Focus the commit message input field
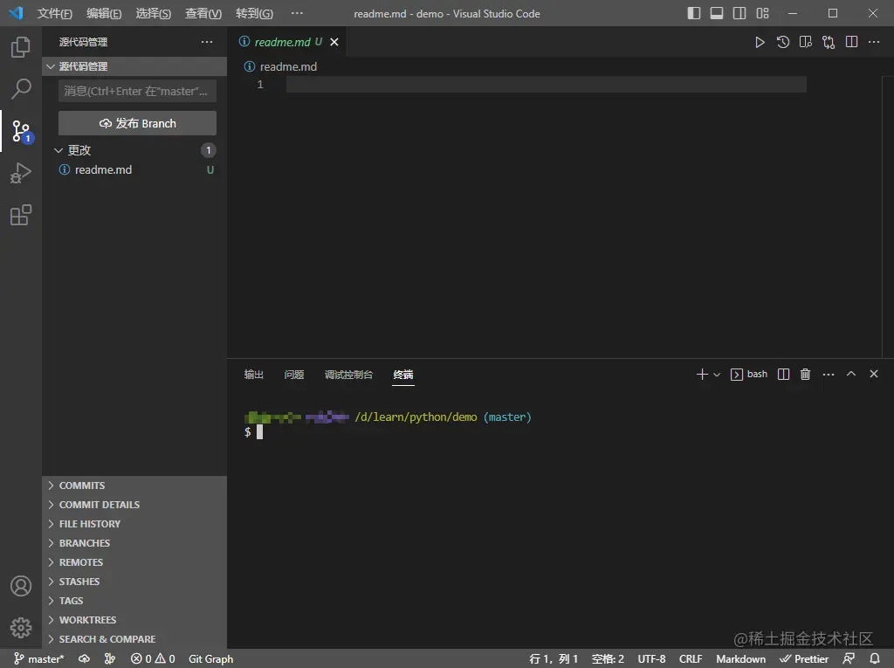 point(137,92)
